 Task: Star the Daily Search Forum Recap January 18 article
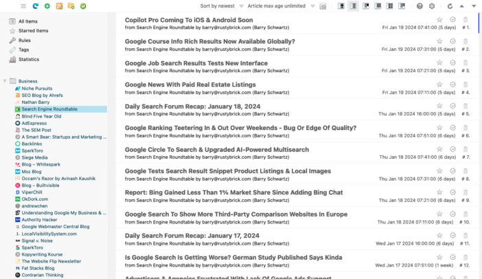tap(439, 106)
